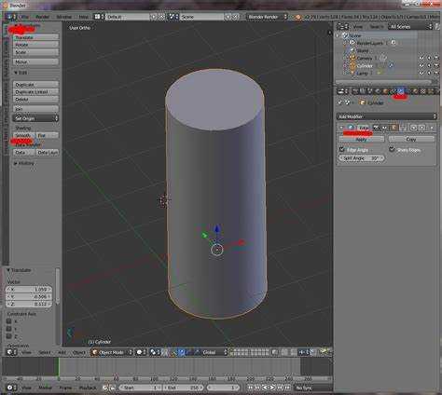This screenshot has width=442, height=395.
Task: Click the blue Z-axis manipulator arrow
Action: pyautogui.click(x=217, y=230)
